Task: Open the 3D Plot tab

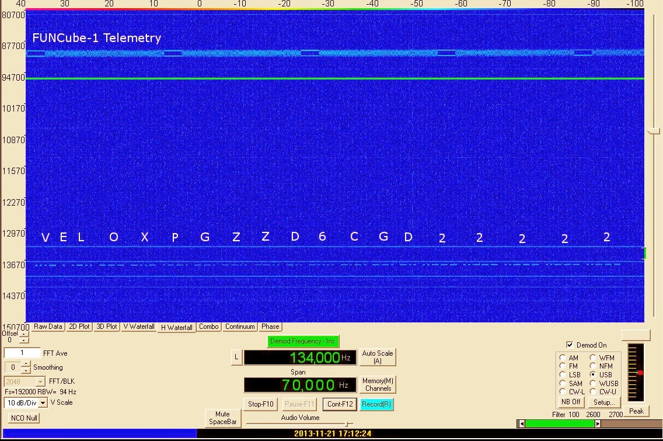Action: tap(107, 327)
